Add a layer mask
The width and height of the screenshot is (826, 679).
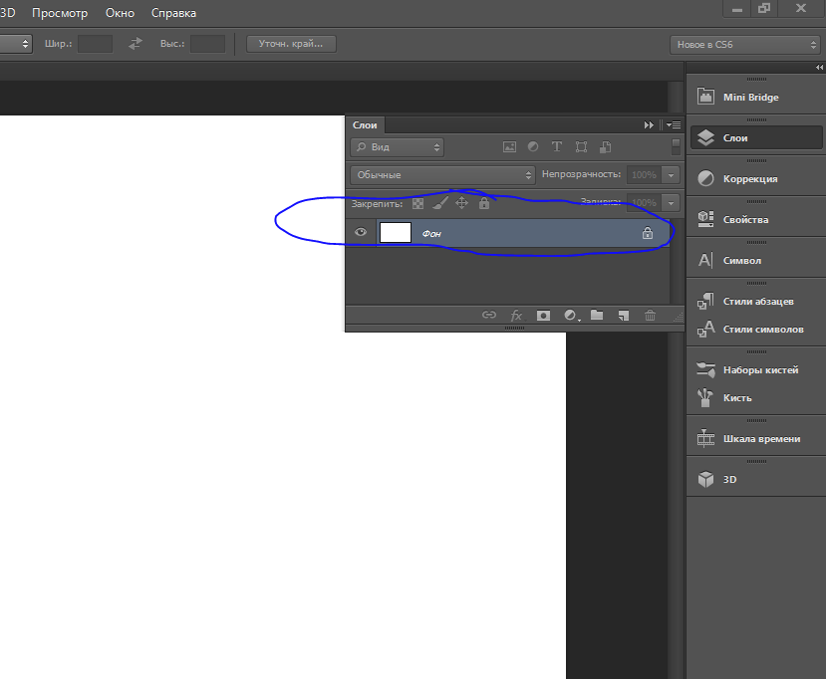[x=543, y=316]
